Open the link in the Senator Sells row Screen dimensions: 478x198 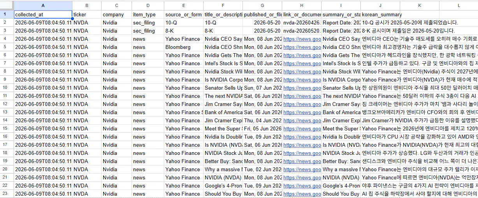[302, 88]
